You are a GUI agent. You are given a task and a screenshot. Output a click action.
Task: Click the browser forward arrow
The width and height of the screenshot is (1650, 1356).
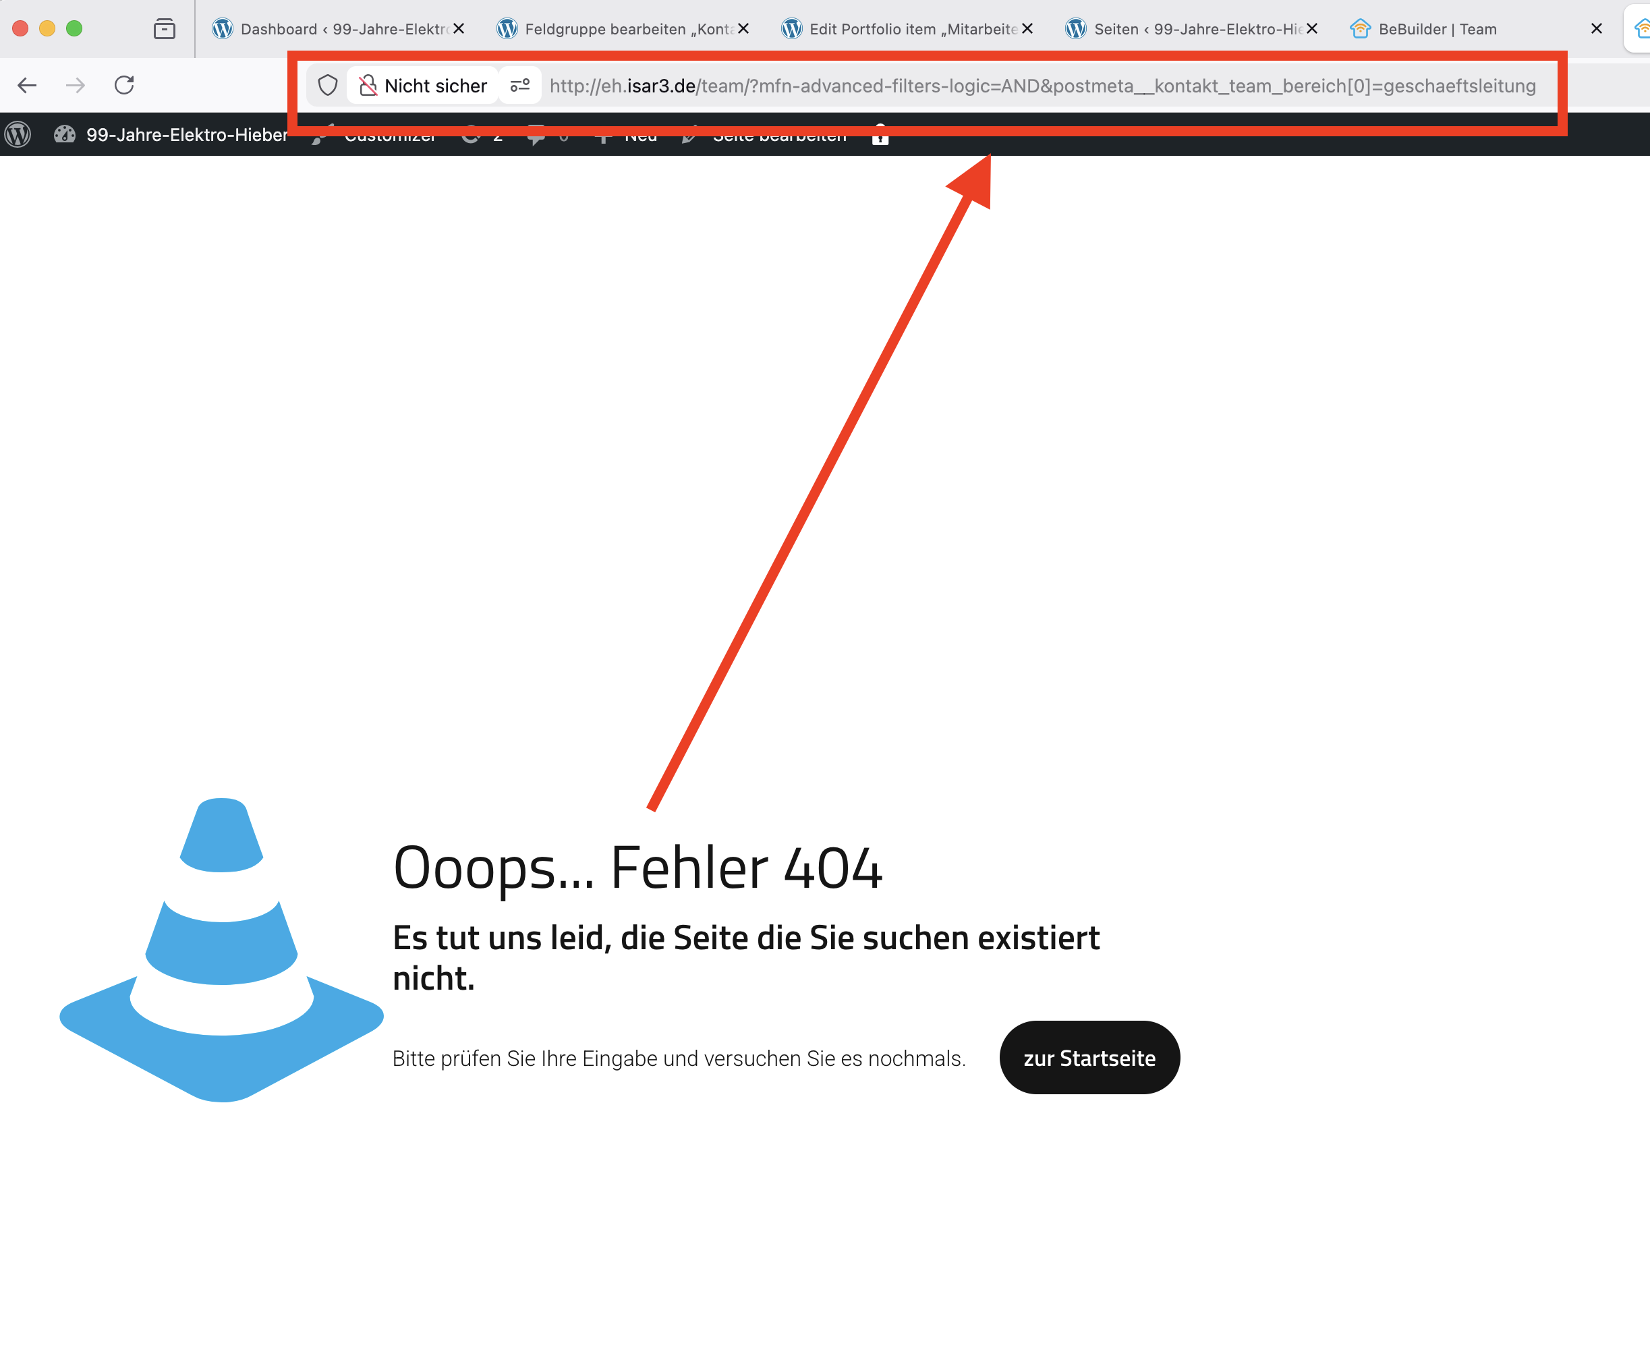click(76, 85)
